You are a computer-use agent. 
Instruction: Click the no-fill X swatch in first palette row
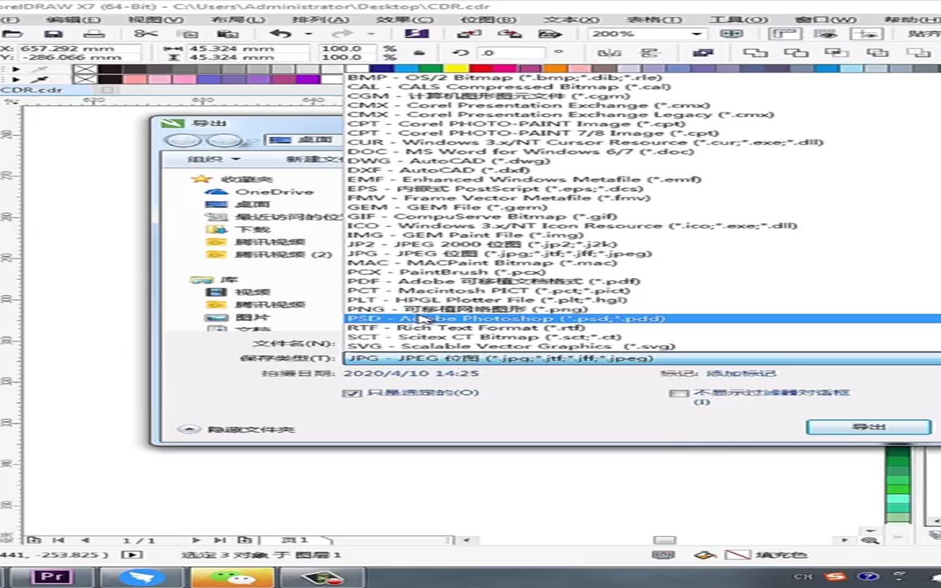click(85, 69)
